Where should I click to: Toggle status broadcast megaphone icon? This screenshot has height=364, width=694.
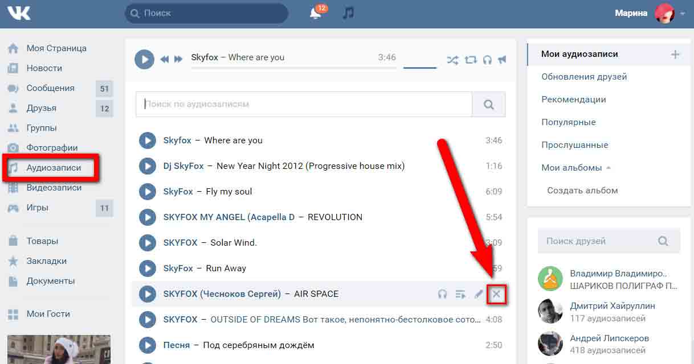[x=502, y=60]
